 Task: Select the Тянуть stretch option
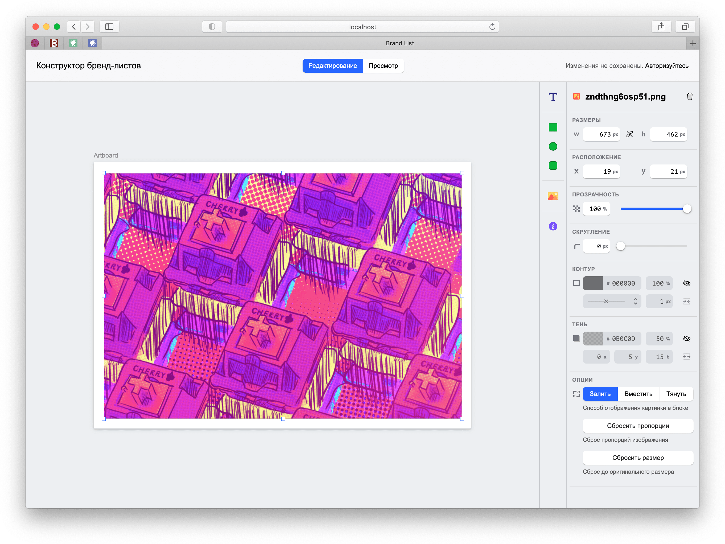click(676, 394)
